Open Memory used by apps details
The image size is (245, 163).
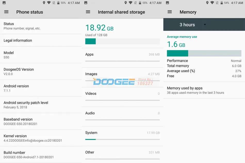point(204,90)
